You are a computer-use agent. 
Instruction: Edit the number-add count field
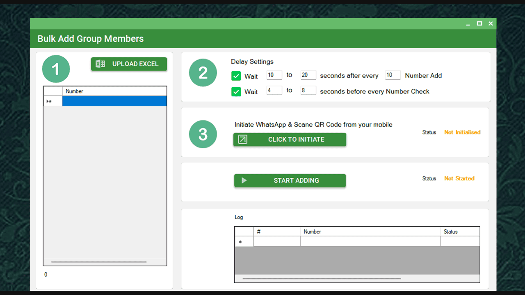(x=393, y=75)
